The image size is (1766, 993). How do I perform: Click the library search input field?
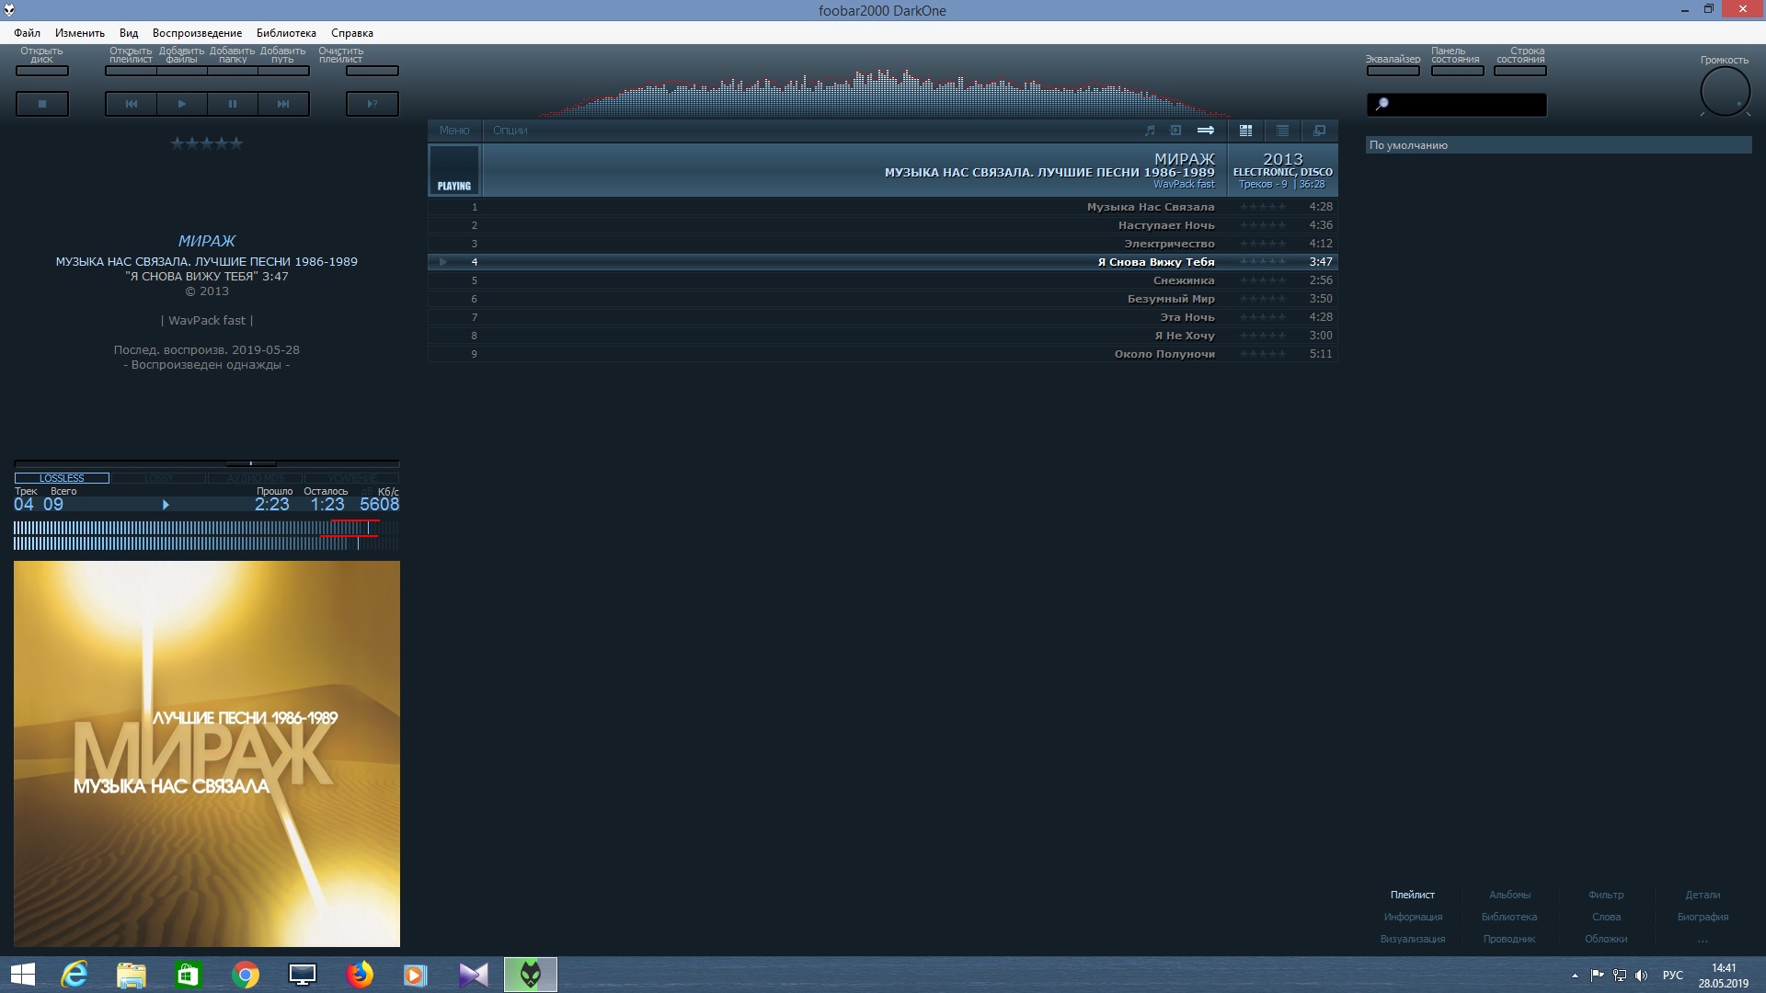click(1466, 105)
